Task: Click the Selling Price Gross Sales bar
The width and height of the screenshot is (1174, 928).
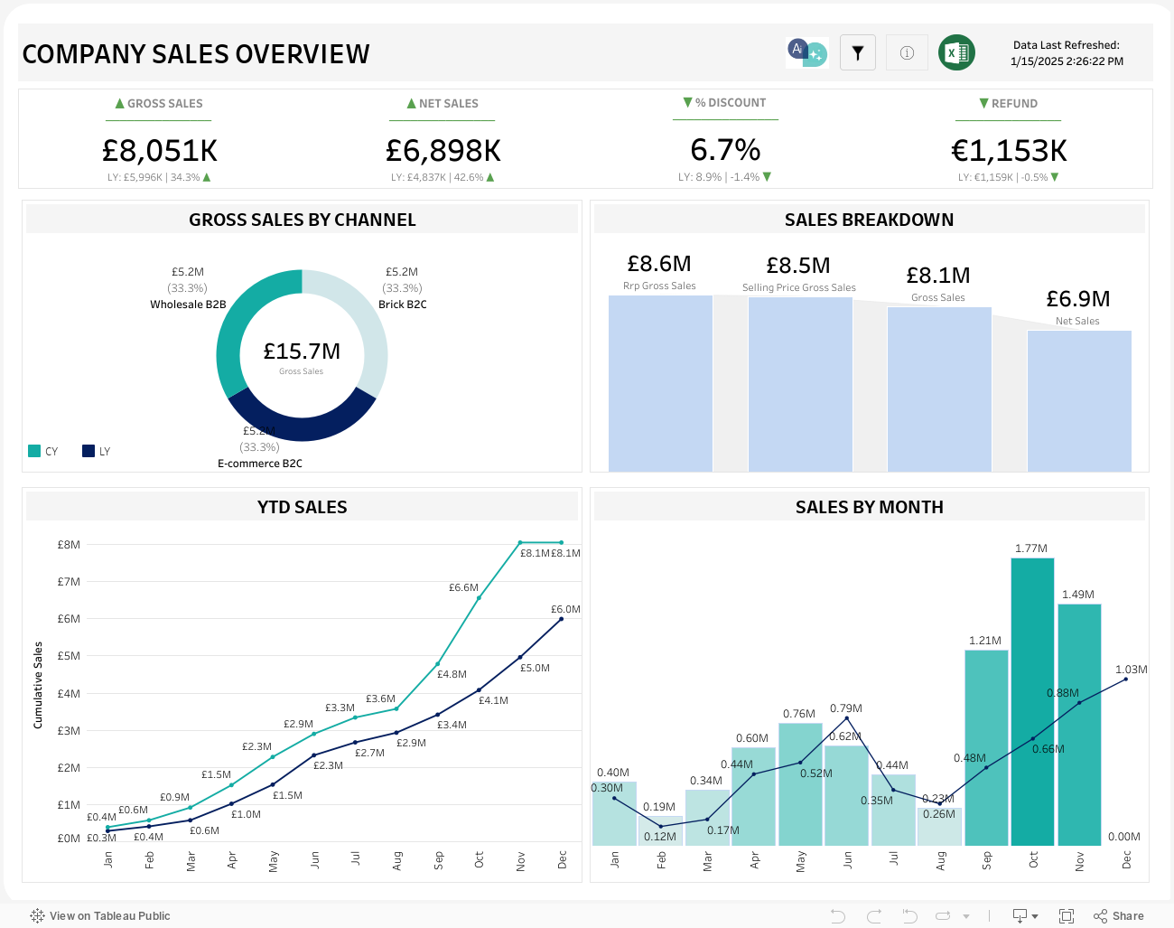Action: (x=800, y=384)
